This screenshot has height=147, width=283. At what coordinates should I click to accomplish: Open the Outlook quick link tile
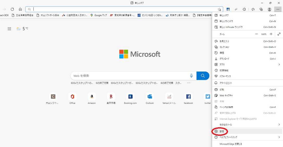150,99
